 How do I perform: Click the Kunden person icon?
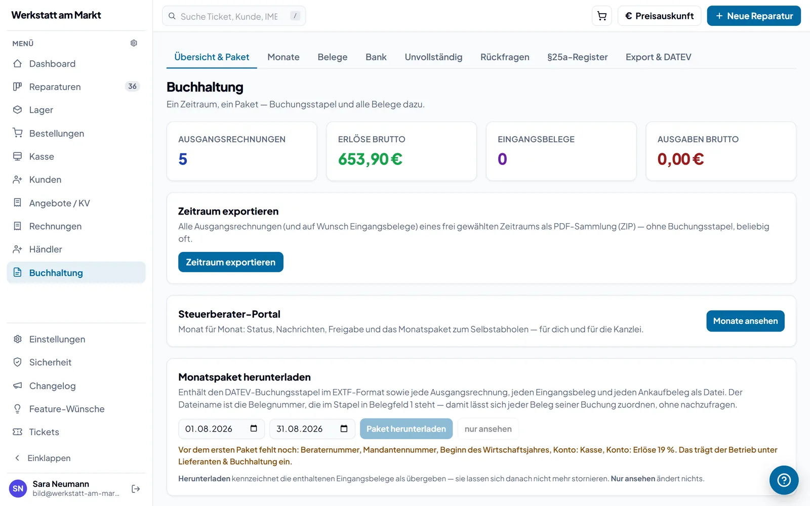coord(18,180)
